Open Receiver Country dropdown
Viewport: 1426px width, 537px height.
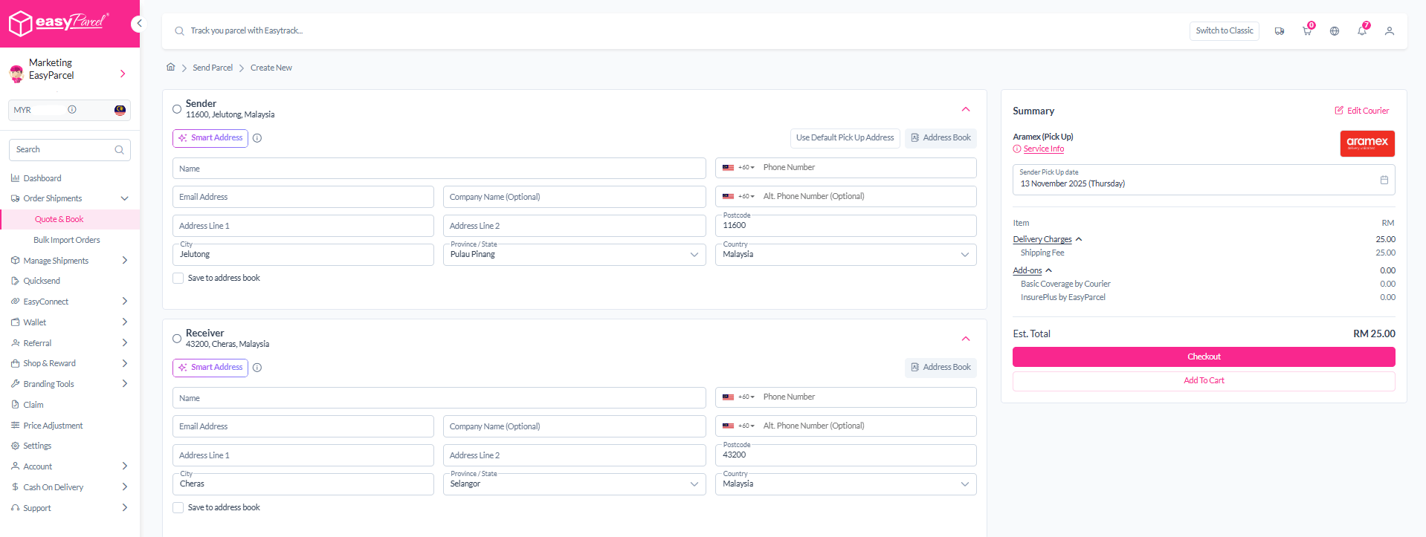click(845, 484)
